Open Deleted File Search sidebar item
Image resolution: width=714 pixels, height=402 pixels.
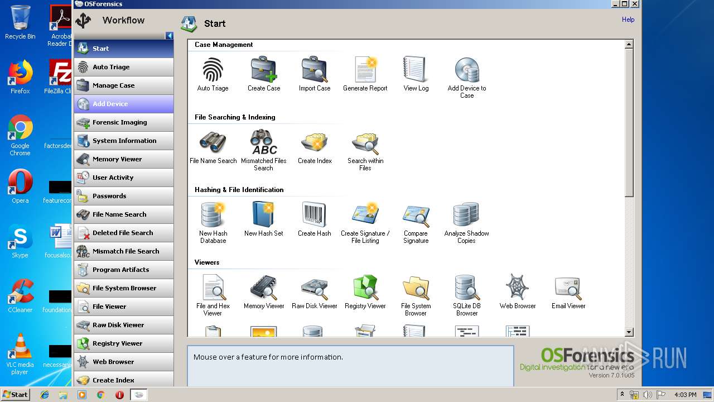(124, 233)
